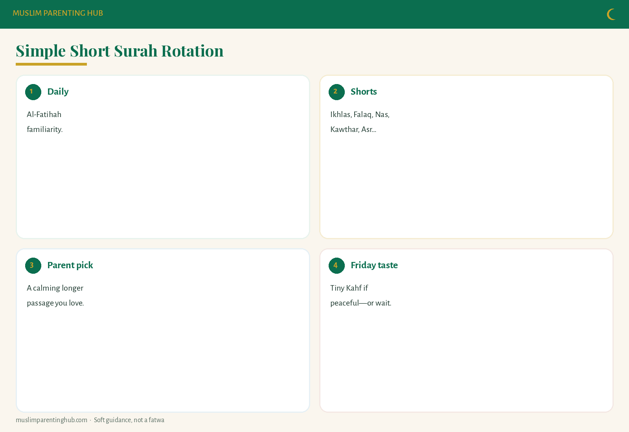Click the word familiarity. in Daily card

click(45, 129)
